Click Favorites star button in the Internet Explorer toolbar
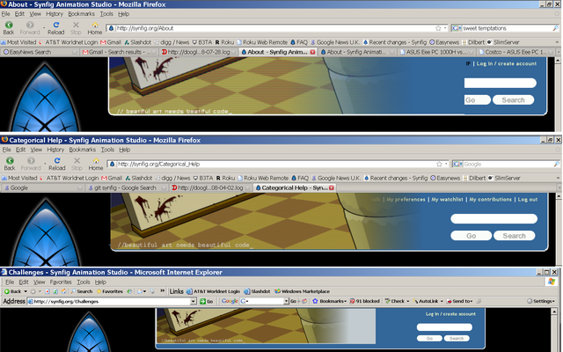The height and width of the screenshot is (352, 563). [x=109, y=291]
